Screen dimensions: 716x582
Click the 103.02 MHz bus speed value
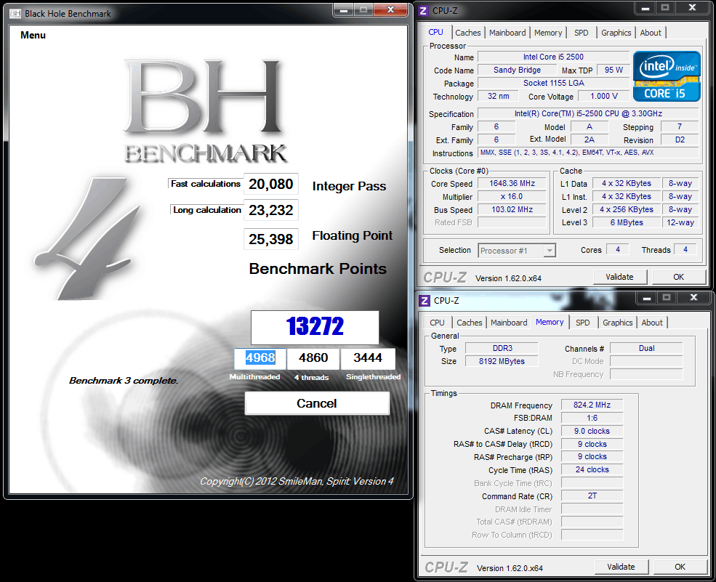click(512, 209)
